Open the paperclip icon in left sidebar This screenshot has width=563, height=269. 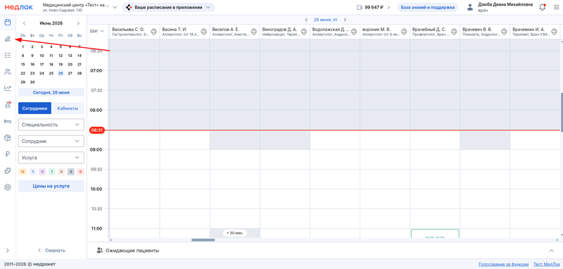(8, 39)
